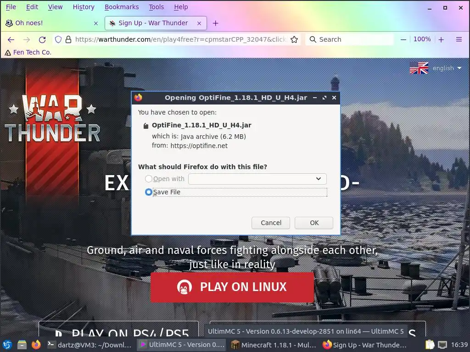Open the History menu

pos(84,7)
